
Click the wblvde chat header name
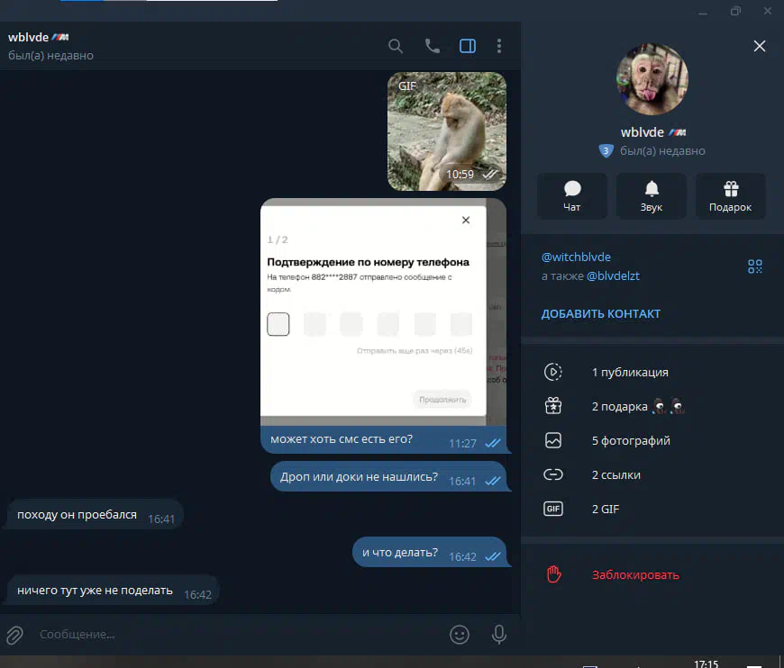coord(29,38)
